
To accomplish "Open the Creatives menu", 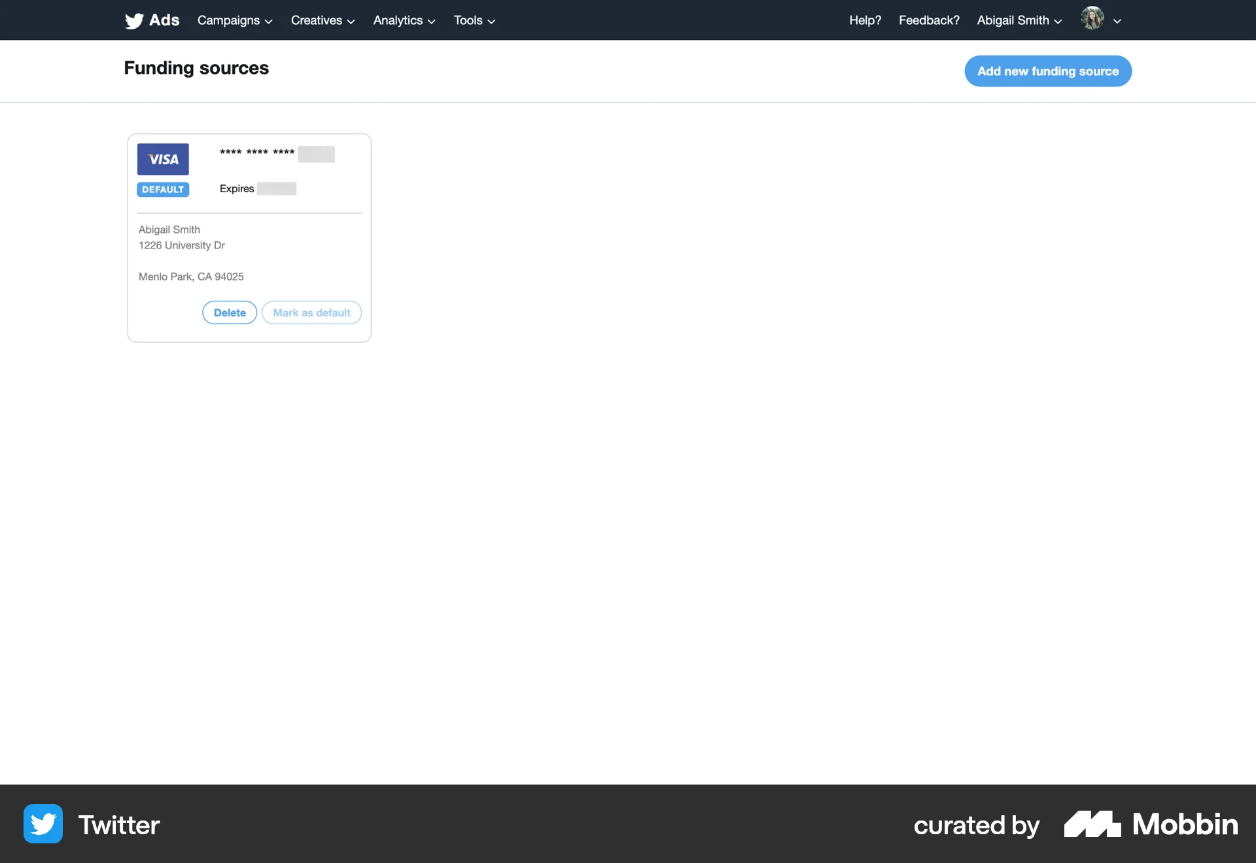I will (x=322, y=20).
